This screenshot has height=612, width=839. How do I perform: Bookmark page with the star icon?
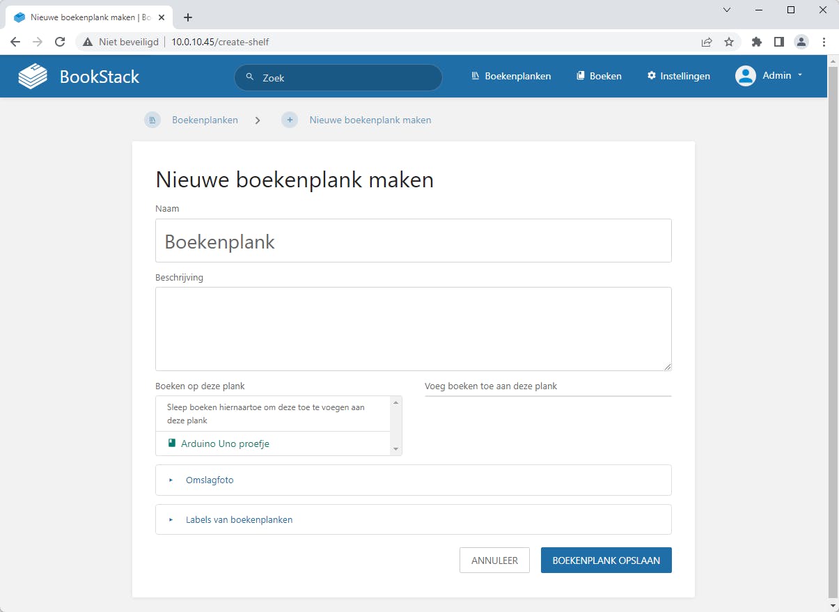click(729, 42)
